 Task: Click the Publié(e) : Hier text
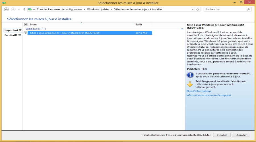197,69
